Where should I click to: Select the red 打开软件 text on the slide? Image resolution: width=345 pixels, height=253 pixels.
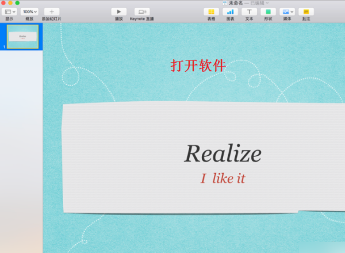tap(198, 66)
